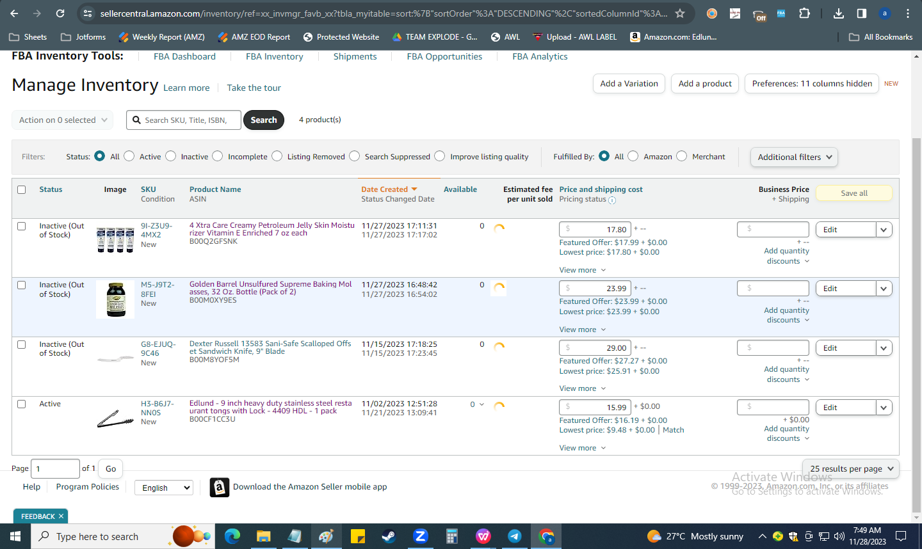Click the price field showing 17.80
This screenshot has width=922, height=549.
click(x=595, y=229)
